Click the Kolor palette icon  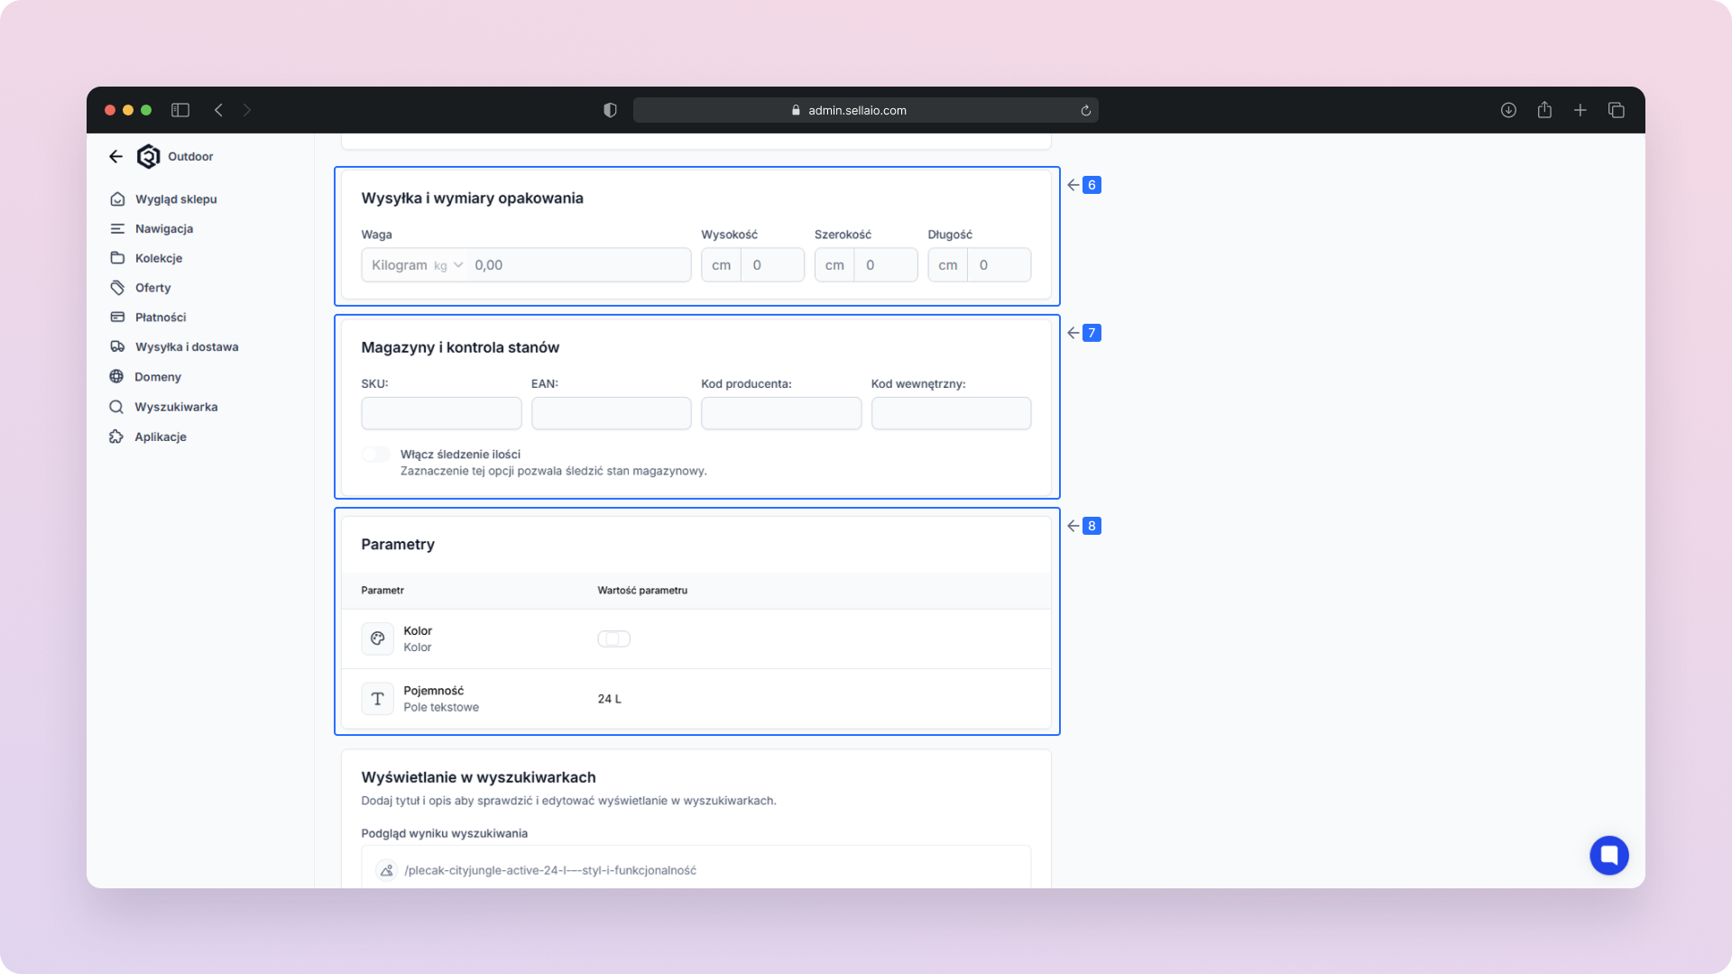click(x=377, y=639)
